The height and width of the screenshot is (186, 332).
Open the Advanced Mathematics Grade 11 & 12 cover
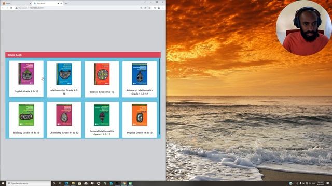[x=140, y=74]
